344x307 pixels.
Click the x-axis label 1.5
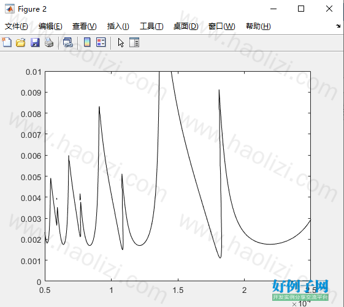(178, 290)
